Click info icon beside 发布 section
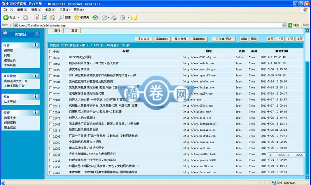Screen dimensions: 311x185 pyautogui.click(x=36, y=96)
